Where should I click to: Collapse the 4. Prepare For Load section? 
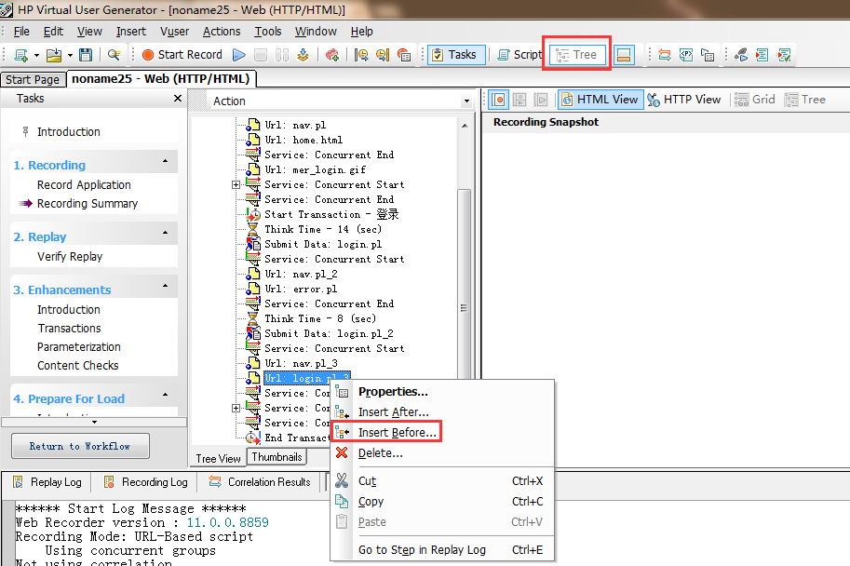(x=166, y=396)
